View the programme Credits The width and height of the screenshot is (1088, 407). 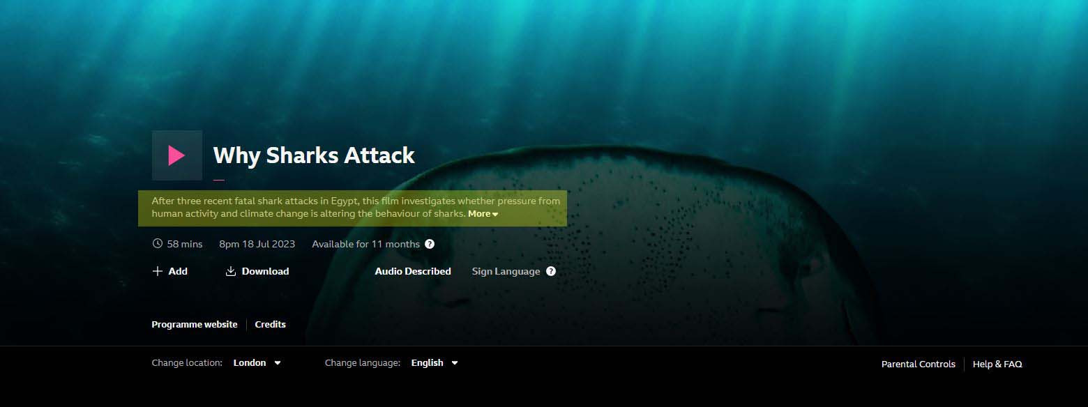(270, 325)
